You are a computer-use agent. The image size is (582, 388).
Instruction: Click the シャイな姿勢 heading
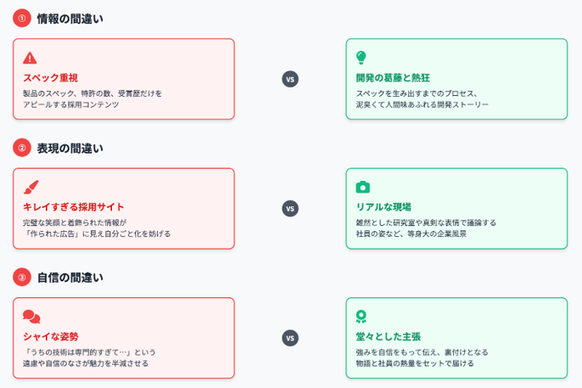tap(50, 336)
